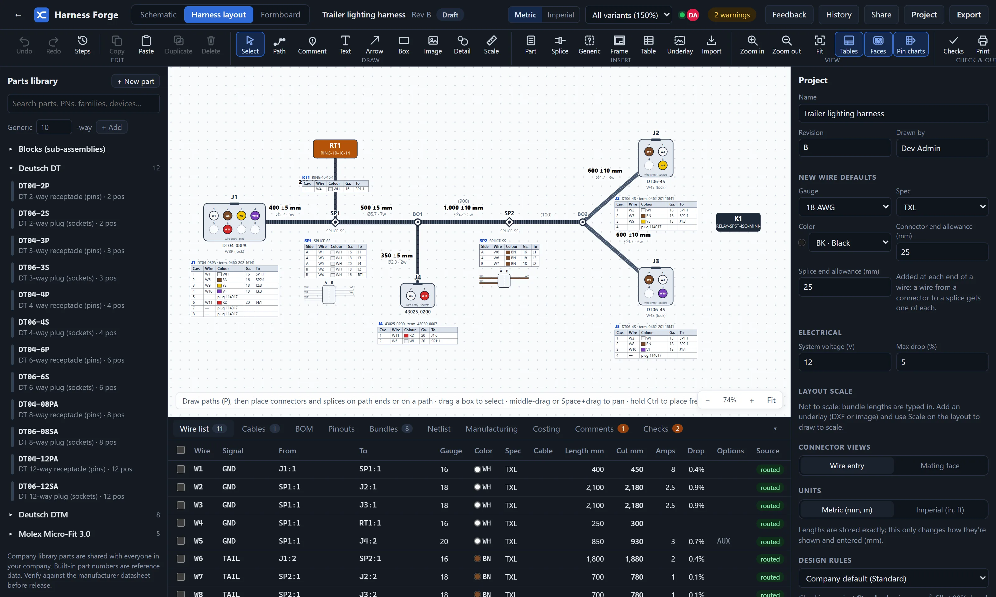
Task: Click the New part button
Action: point(136,81)
